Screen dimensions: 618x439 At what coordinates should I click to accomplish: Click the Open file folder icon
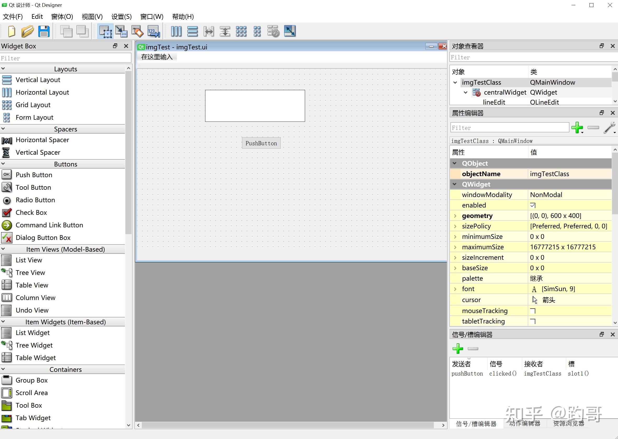[27, 31]
